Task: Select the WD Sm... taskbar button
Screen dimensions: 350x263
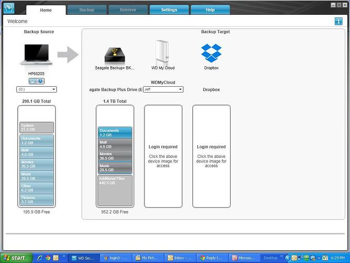Action: [83, 258]
